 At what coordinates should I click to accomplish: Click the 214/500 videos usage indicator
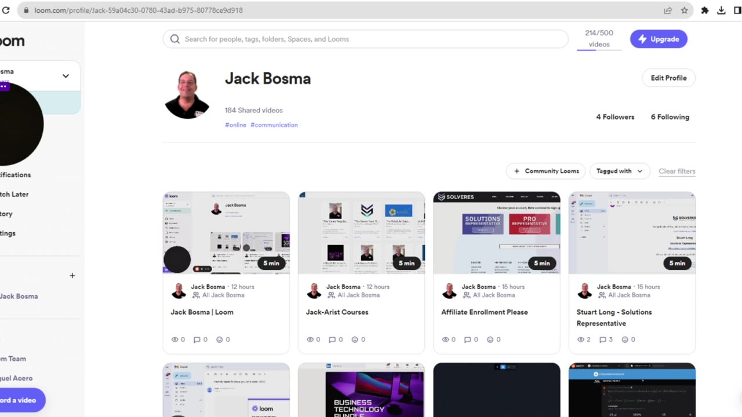(x=599, y=39)
